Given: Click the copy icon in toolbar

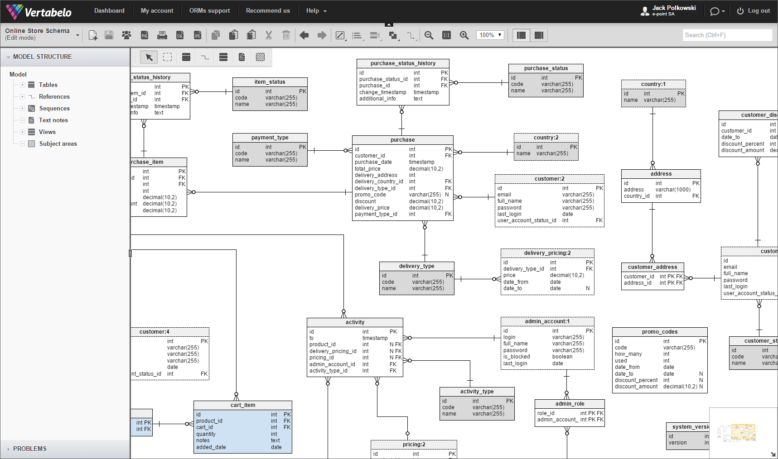Looking at the screenshot, I should [x=216, y=35].
